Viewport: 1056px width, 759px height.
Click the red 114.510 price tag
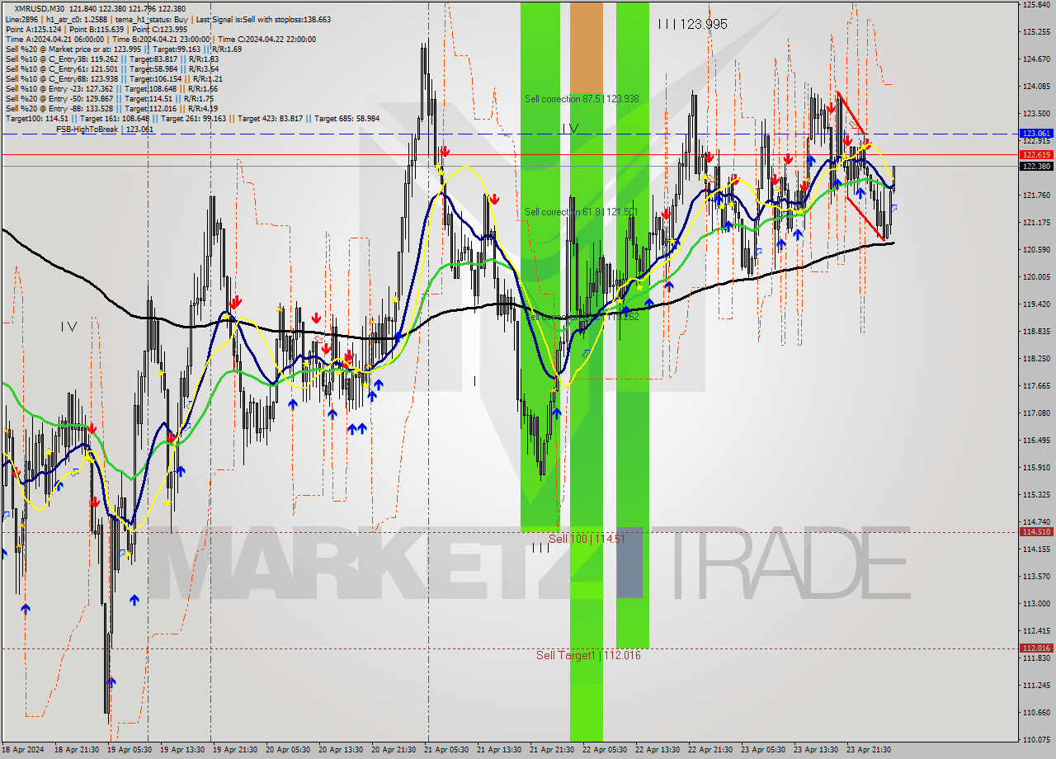(1036, 532)
